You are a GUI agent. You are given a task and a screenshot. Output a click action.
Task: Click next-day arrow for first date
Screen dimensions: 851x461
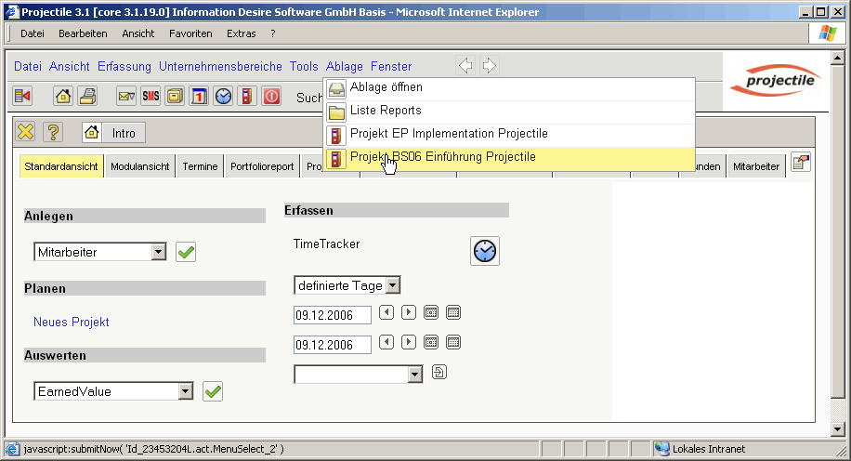(409, 312)
